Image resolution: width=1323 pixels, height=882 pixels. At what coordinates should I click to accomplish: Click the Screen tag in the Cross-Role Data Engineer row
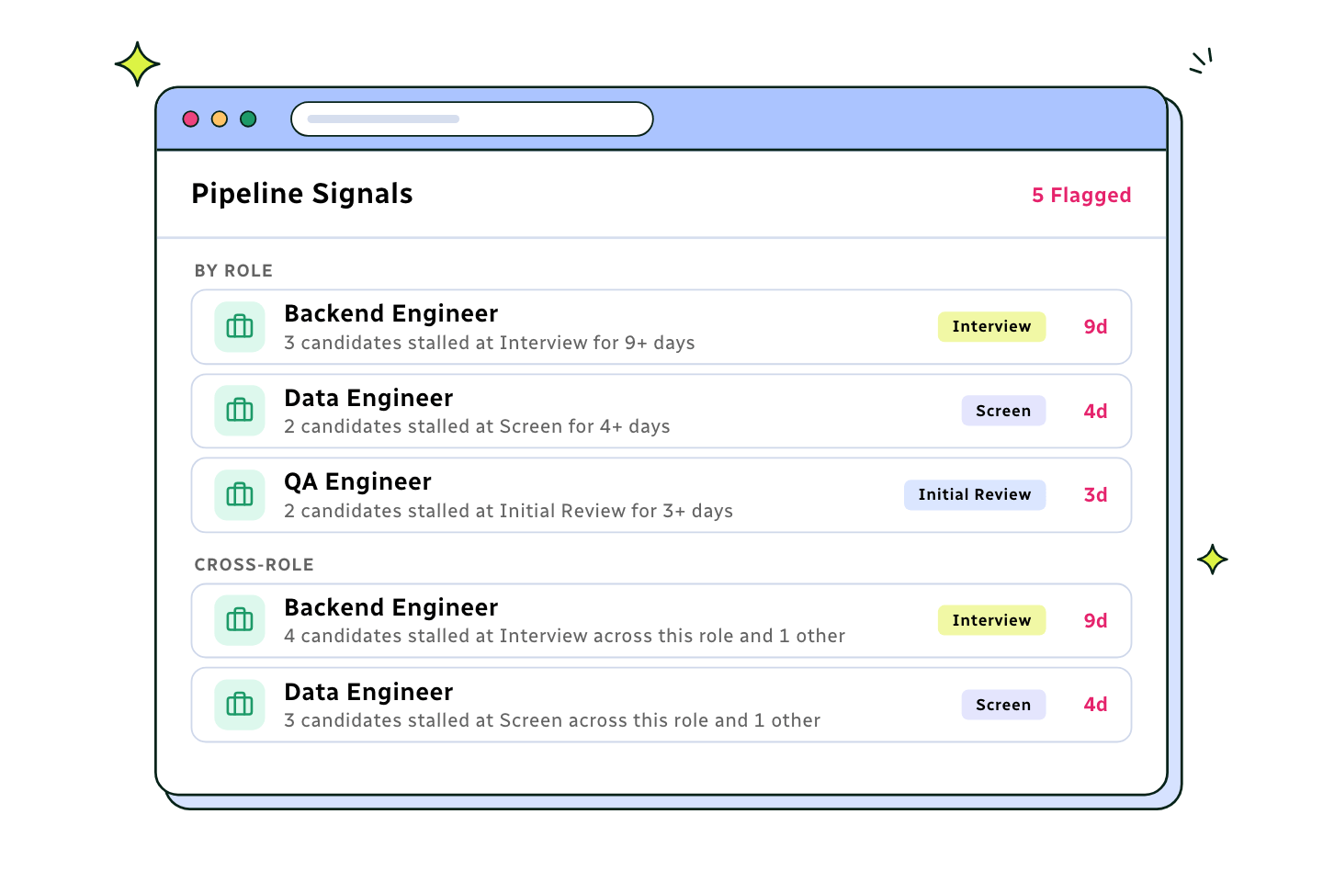click(1003, 705)
